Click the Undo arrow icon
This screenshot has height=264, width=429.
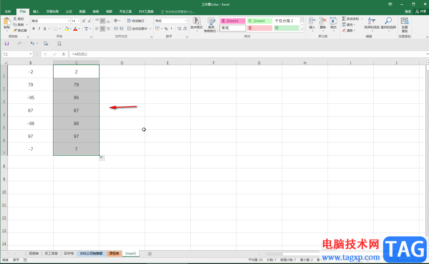click(32, 44)
